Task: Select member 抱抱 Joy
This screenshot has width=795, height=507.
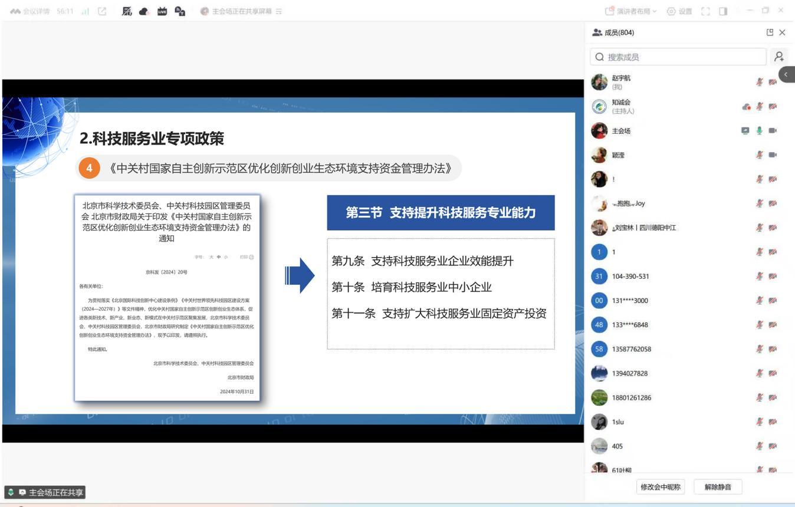Action: pos(689,203)
